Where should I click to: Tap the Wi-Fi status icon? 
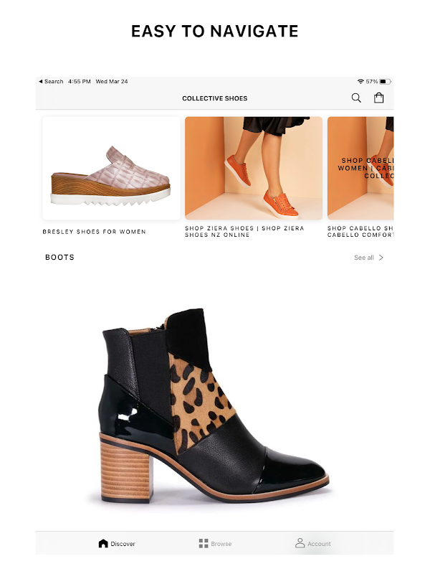pyautogui.click(x=360, y=81)
